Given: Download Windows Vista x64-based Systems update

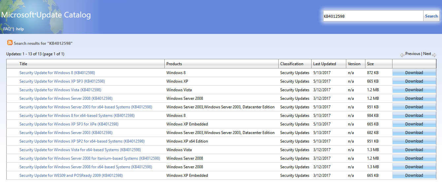Looking at the screenshot, I should point(414,150).
